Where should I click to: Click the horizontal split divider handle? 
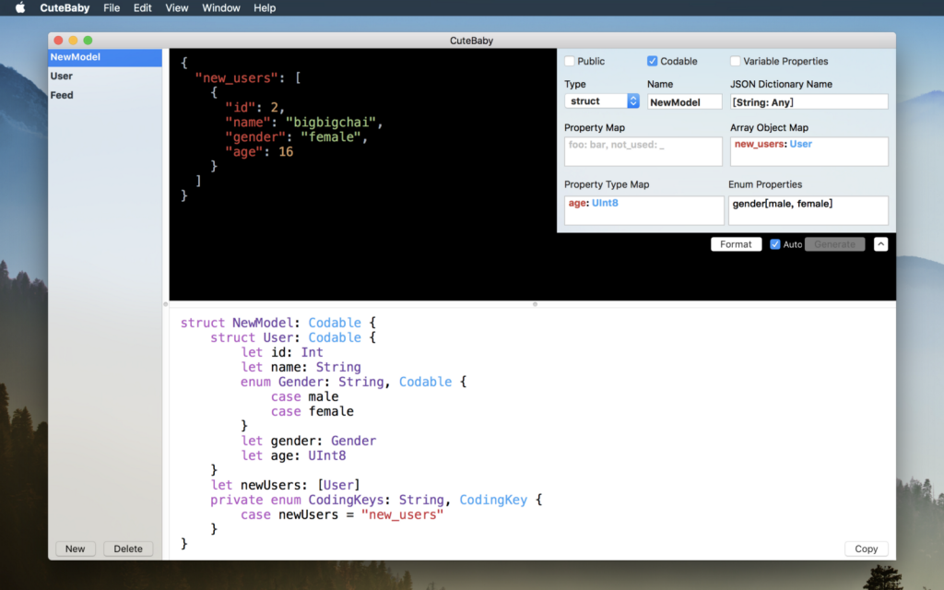point(535,303)
